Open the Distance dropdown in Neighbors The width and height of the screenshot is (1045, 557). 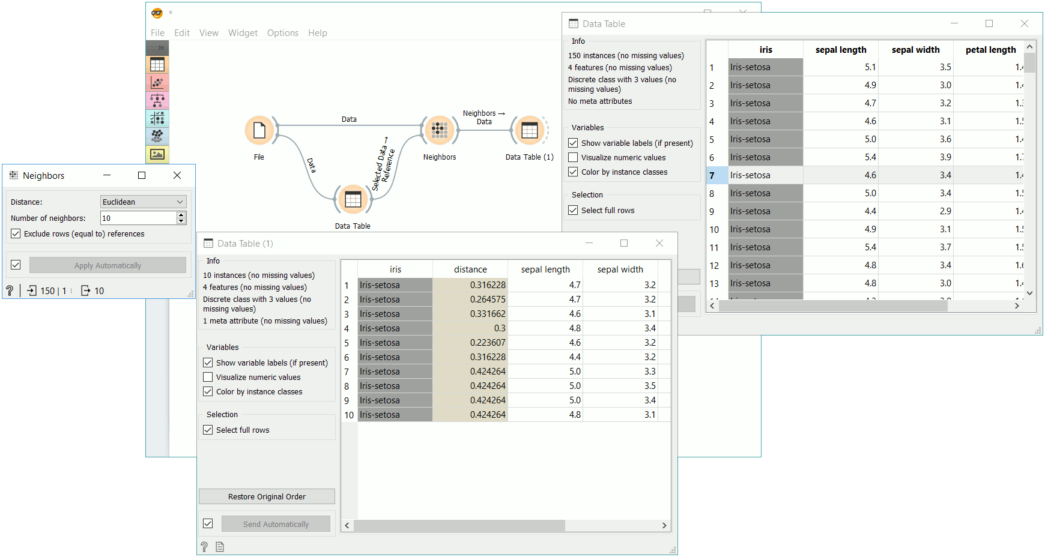pyautogui.click(x=143, y=202)
